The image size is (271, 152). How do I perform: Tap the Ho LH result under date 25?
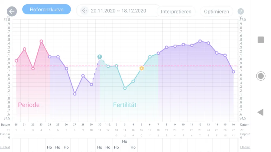(58, 147)
